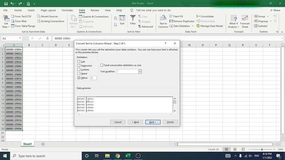This screenshot has width=285, height=160.
Task: Click From Text/CSV import icon
Action: pos(21,16)
